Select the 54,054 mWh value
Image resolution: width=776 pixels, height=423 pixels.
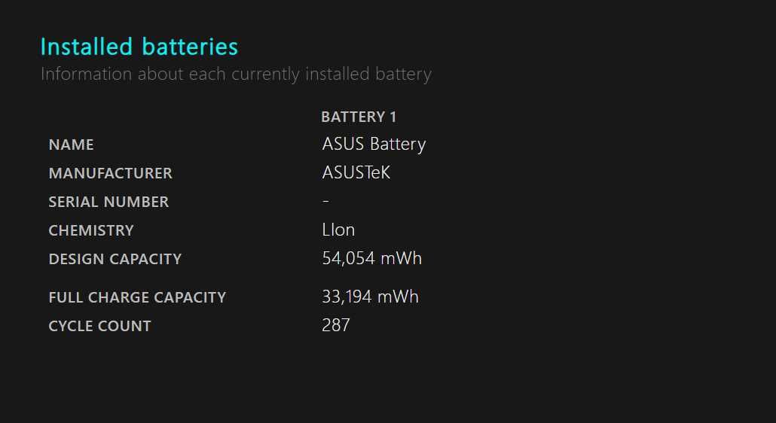tap(371, 258)
